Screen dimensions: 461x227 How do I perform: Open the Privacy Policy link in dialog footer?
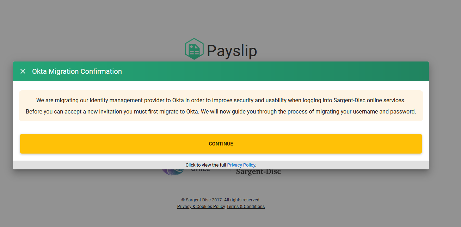click(241, 165)
